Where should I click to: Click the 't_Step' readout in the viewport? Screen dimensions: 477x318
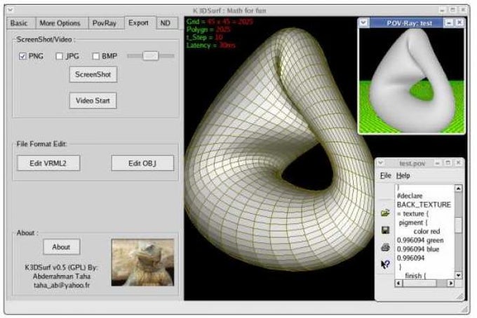click(204, 37)
